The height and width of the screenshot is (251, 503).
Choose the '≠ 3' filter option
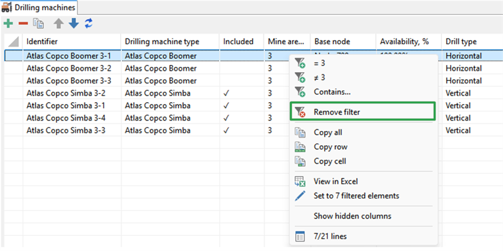click(x=364, y=77)
